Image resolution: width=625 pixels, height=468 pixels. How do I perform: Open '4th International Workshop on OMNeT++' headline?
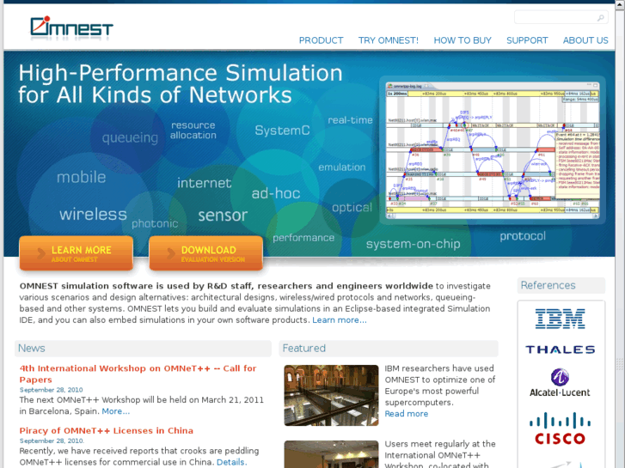[138, 374]
